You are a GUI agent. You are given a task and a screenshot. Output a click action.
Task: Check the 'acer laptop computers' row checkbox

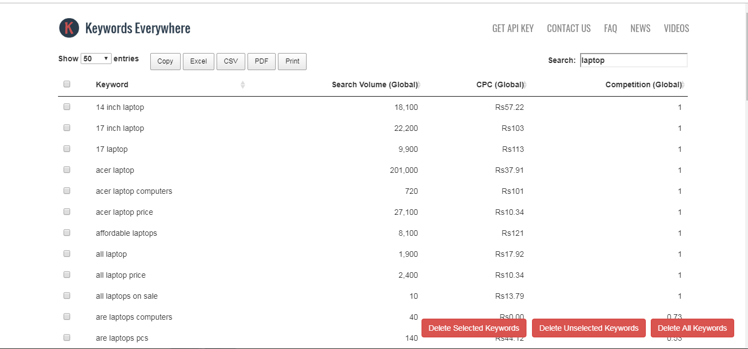tap(67, 191)
